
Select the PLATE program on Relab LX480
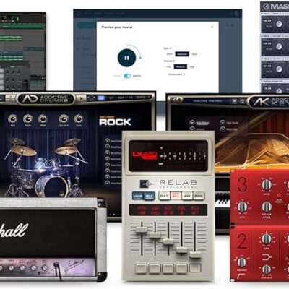164,196
